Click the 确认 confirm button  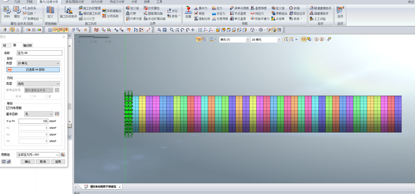pos(27,161)
